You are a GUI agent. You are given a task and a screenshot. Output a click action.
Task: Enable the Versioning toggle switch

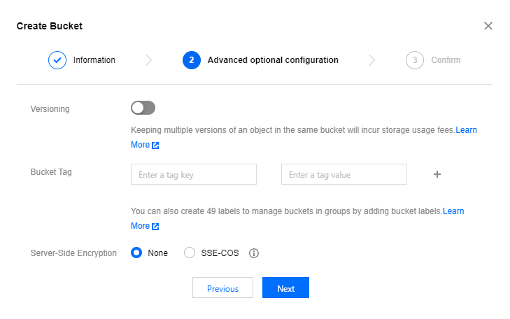click(x=143, y=108)
